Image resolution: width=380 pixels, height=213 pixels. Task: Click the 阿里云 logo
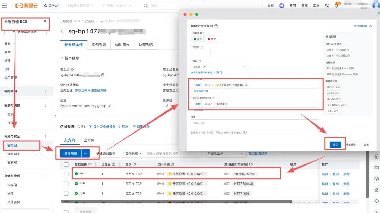click(26, 6)
